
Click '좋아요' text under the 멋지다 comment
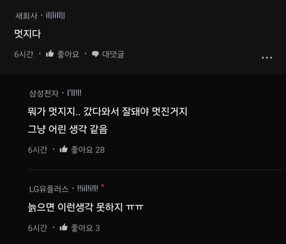pyautogui.click(x=68, y=54)
